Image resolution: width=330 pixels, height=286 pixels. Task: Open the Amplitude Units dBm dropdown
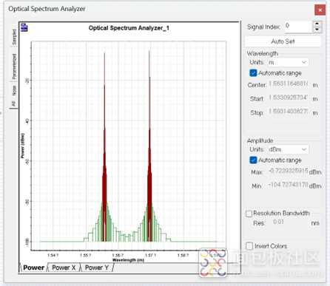(x=288, y=149)
